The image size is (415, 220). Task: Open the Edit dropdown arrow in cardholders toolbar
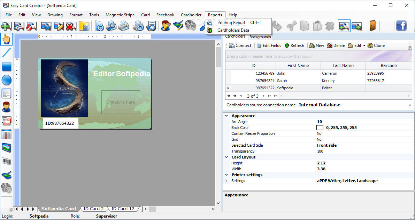click(364, 46)
